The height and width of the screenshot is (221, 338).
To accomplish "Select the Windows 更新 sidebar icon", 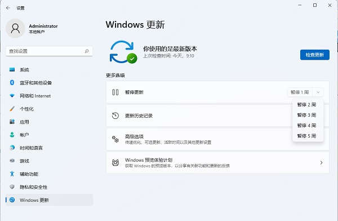I will tap(12, 200).
